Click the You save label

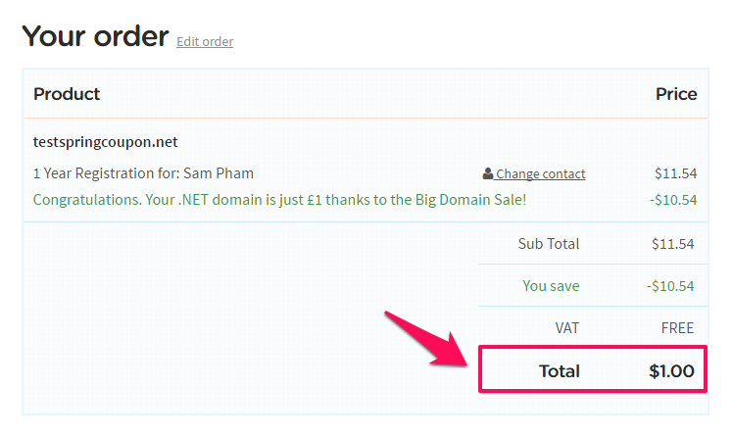551,286
